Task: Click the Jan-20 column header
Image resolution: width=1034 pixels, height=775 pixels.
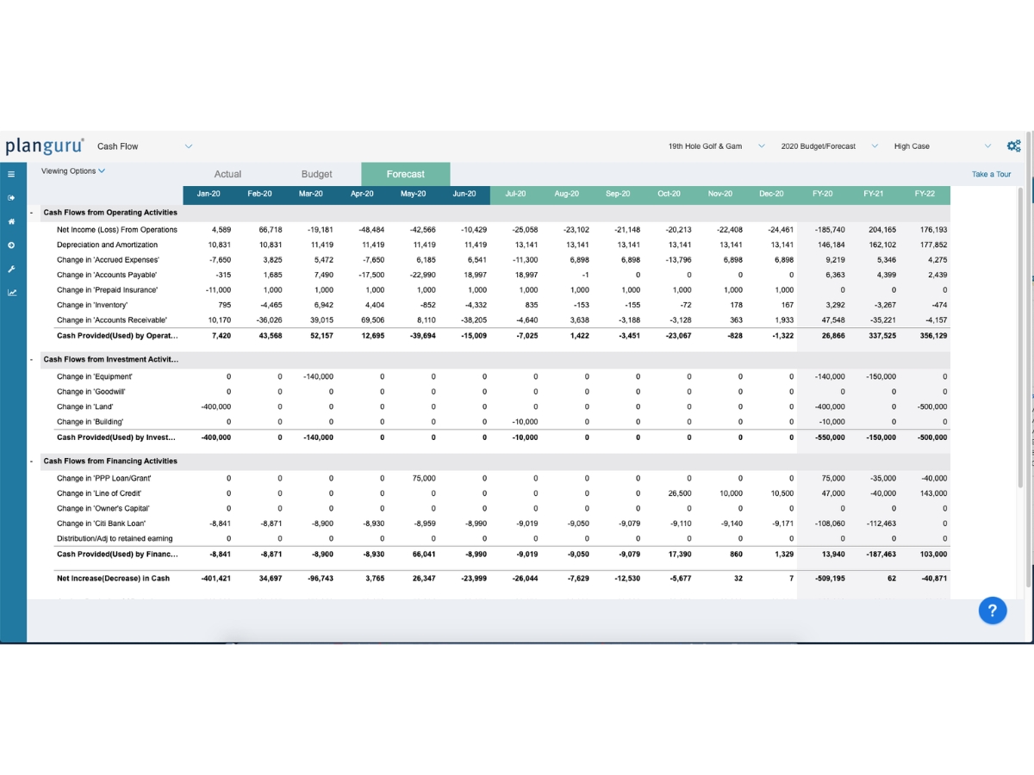Action: [x=209, y=194]
